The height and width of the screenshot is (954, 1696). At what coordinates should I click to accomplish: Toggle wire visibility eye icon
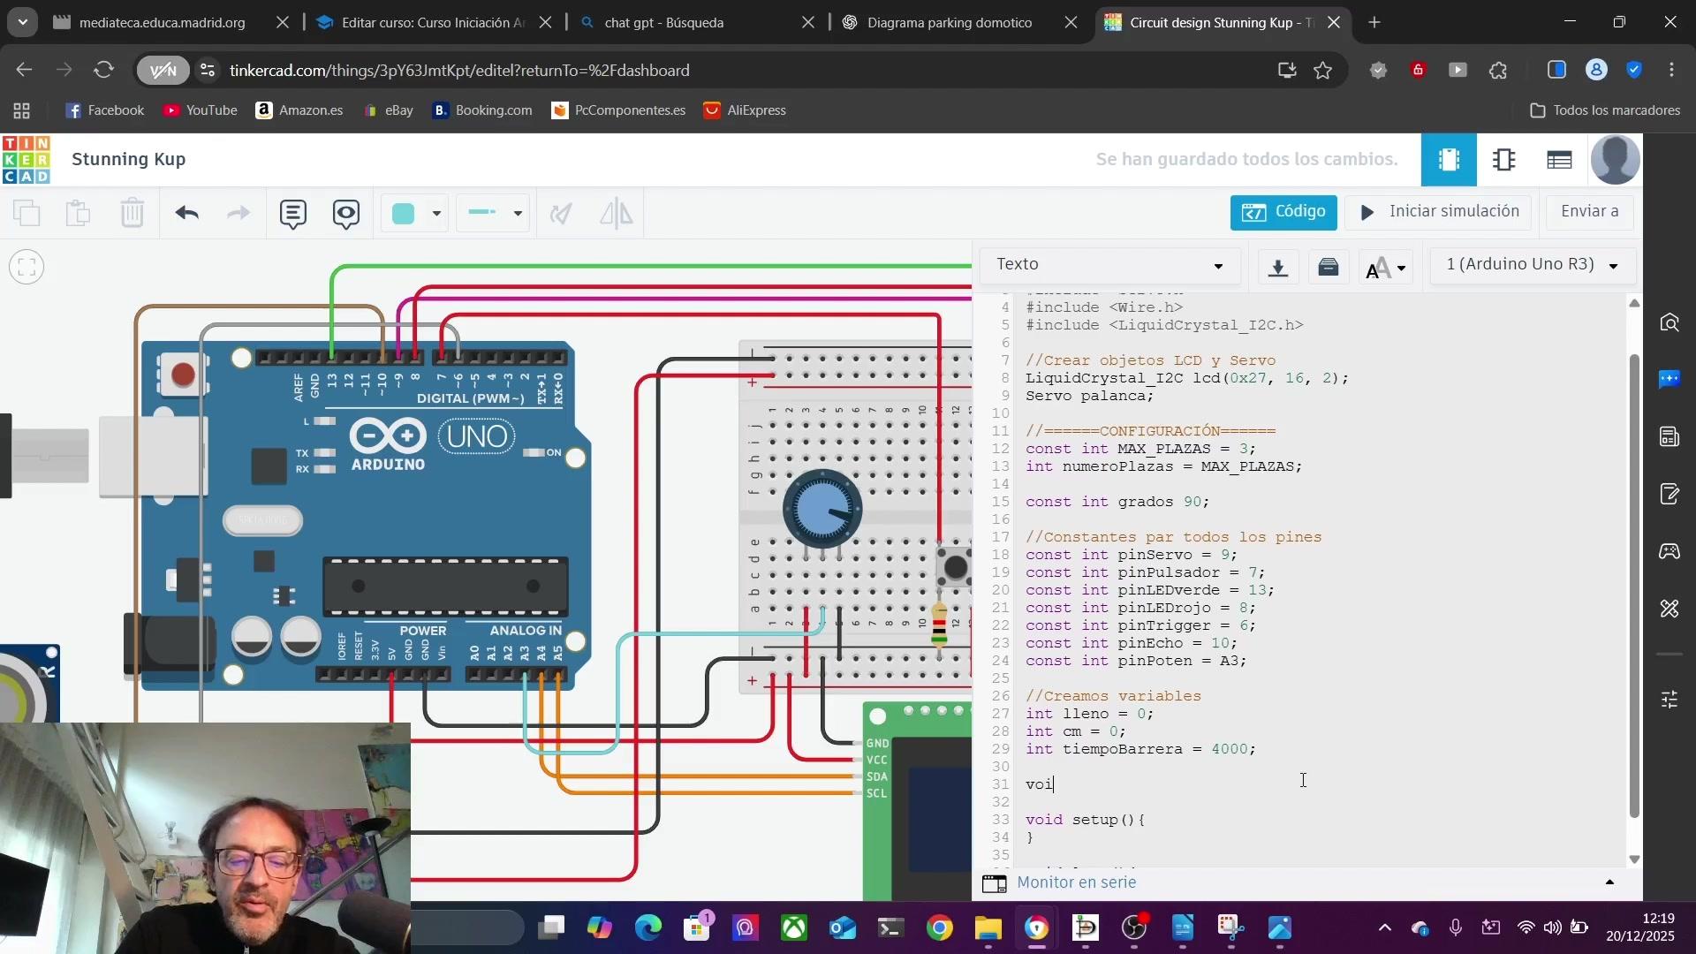coord(345,213)
